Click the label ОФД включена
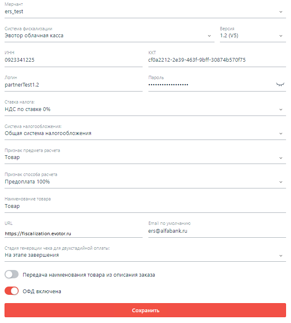Image resolution: width=291 pixels, height=323 pixels. coord(42,292)
